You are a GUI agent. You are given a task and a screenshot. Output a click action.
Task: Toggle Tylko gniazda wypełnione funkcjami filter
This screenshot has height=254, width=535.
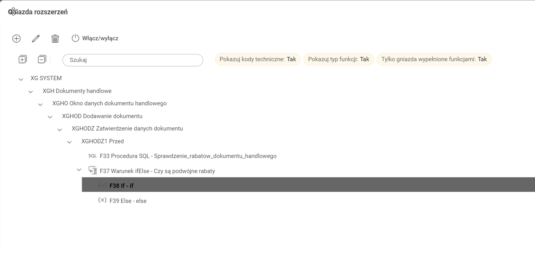[434, 59]
